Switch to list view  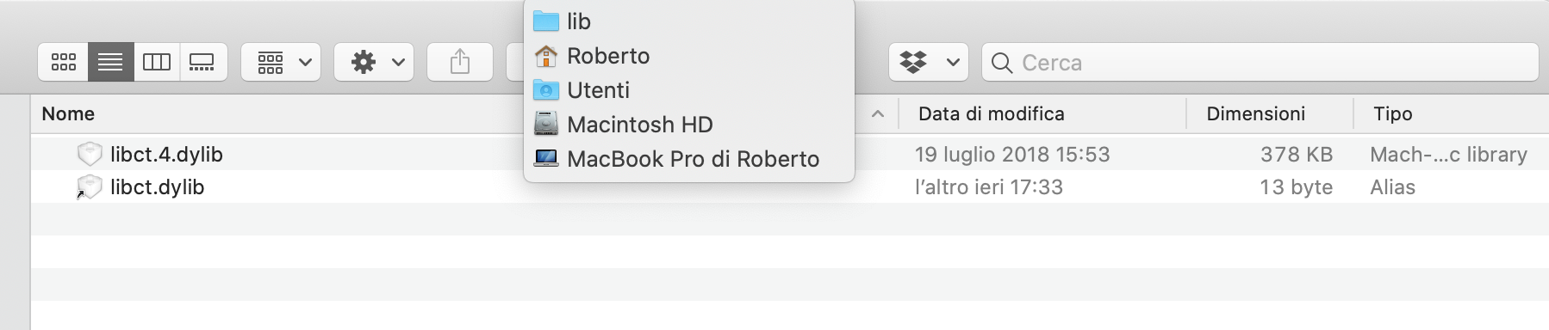click(x=110, y=62)
